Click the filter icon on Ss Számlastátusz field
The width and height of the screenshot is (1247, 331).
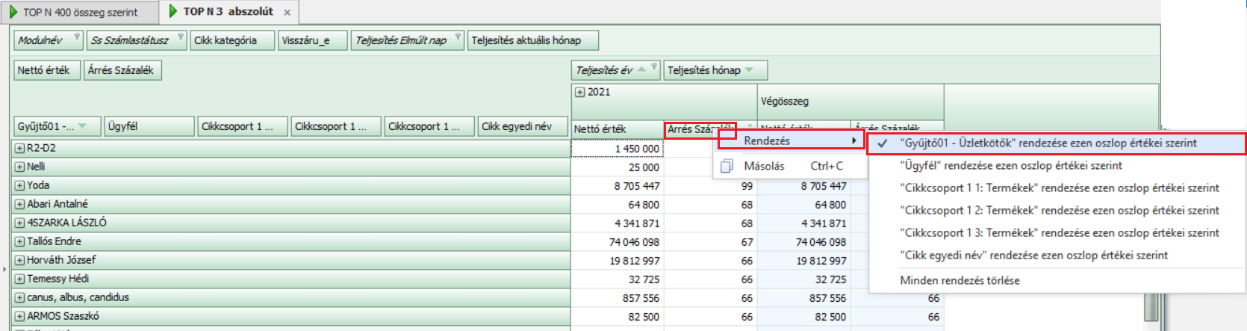(x=180, y=37)
